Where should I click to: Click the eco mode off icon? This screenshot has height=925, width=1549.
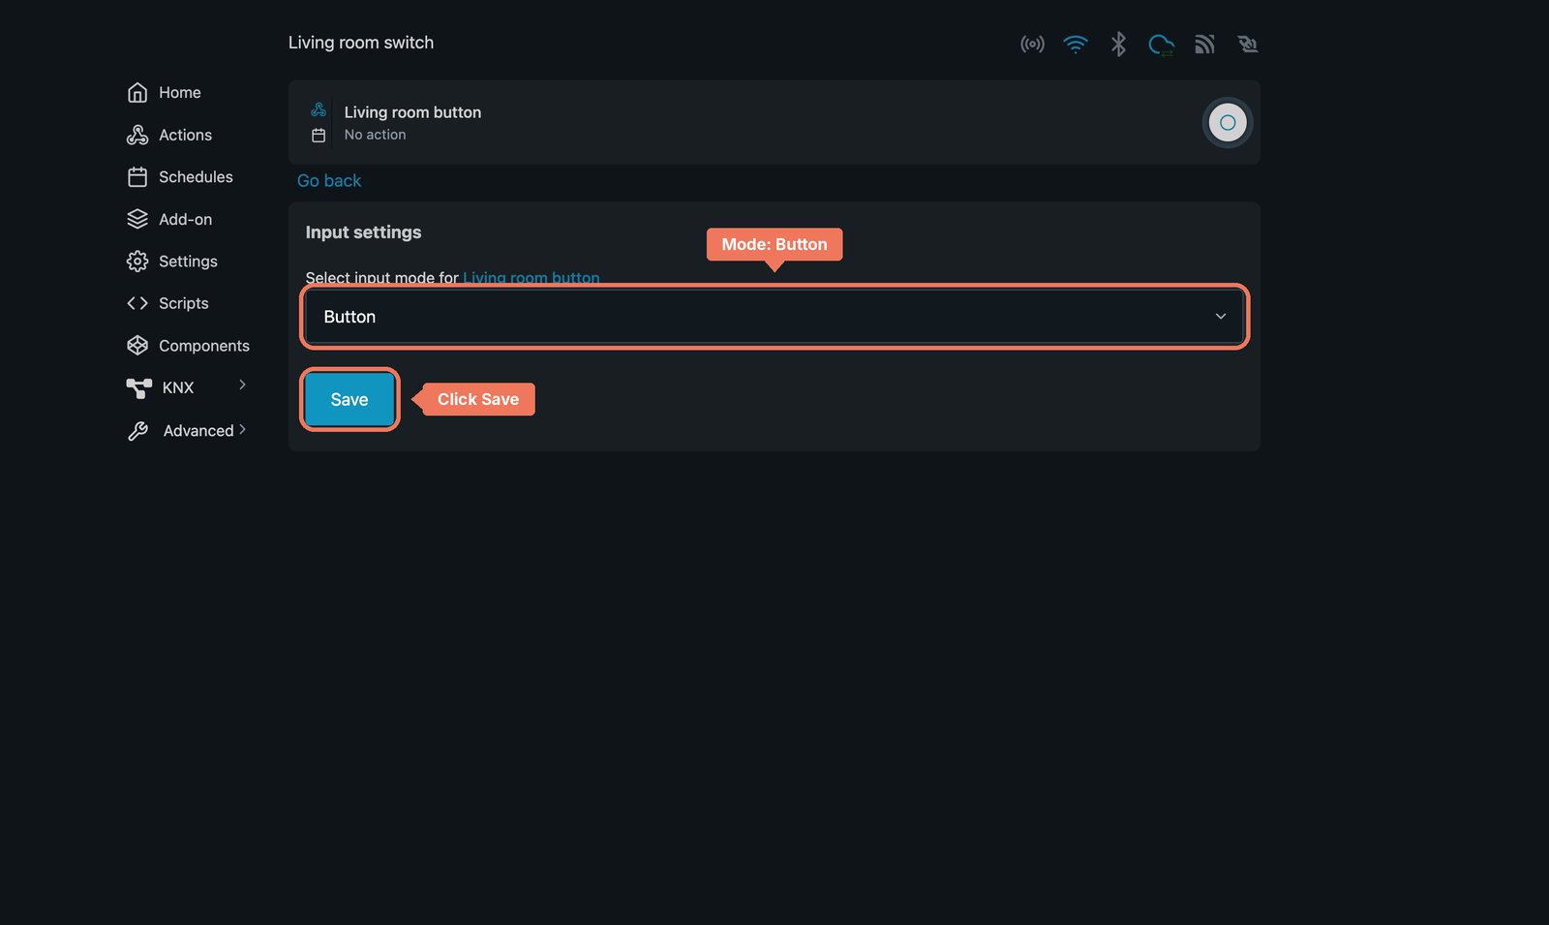point(1247,44)
